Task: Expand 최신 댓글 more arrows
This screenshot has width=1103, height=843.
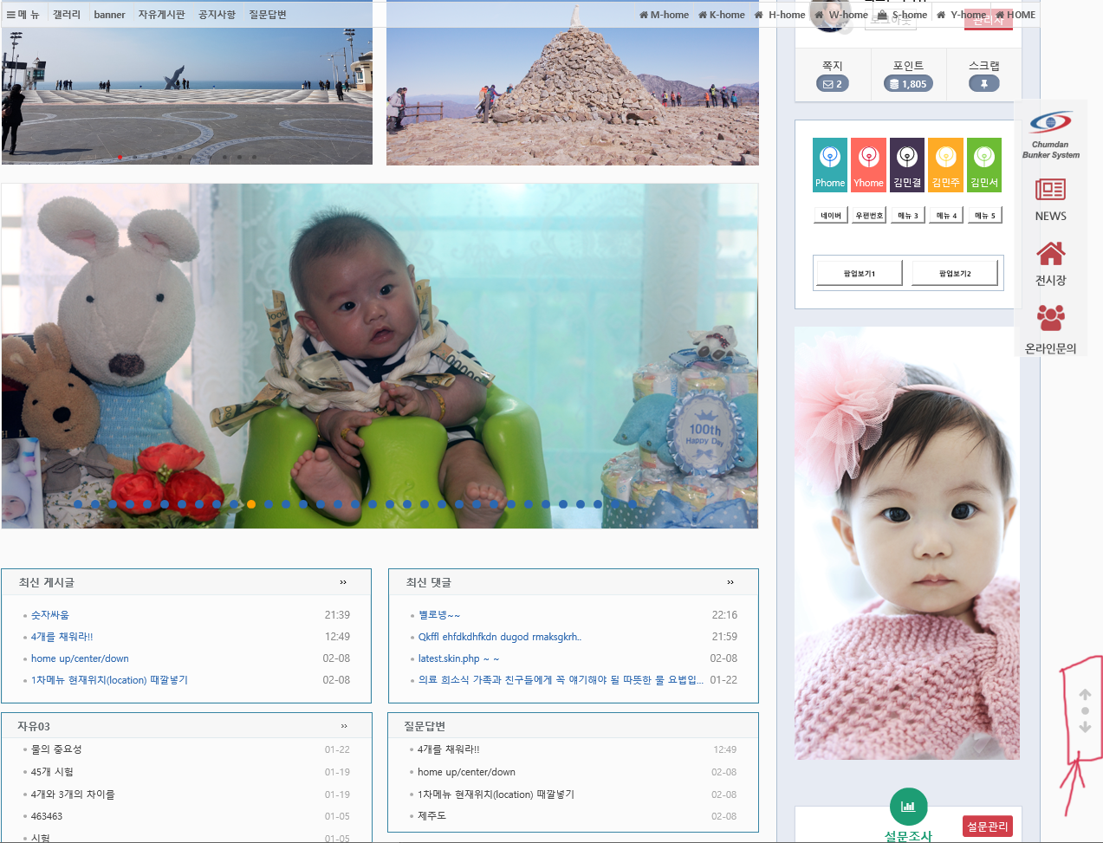Action: tap(730, 582)
